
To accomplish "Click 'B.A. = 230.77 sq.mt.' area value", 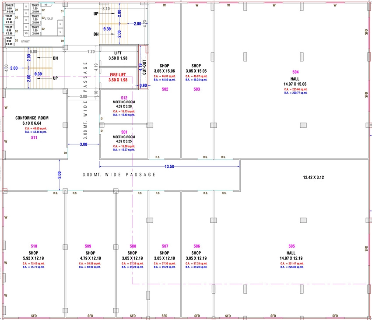I will point(295,93).
